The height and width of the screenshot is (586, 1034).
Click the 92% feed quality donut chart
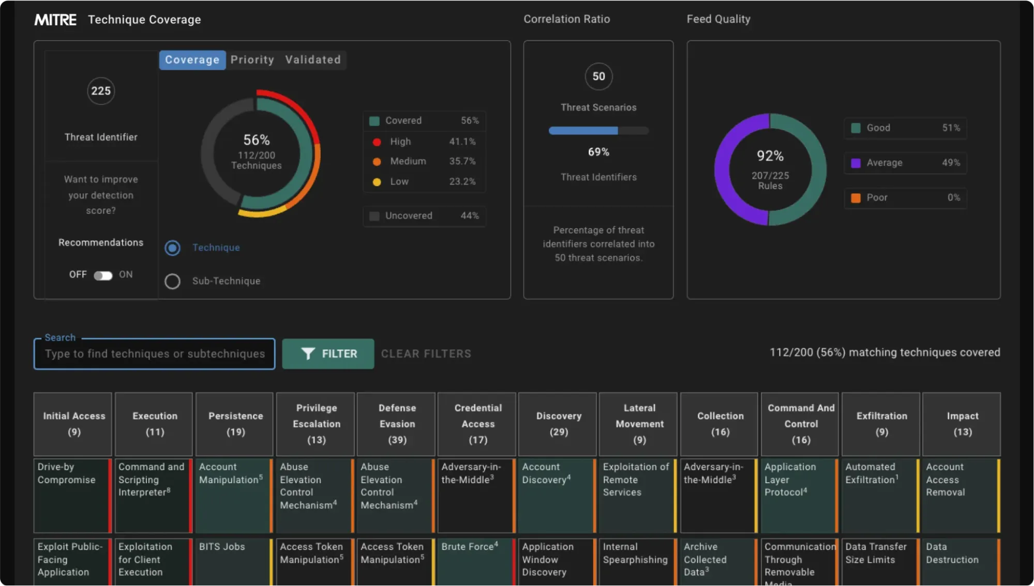coord(770,169)
